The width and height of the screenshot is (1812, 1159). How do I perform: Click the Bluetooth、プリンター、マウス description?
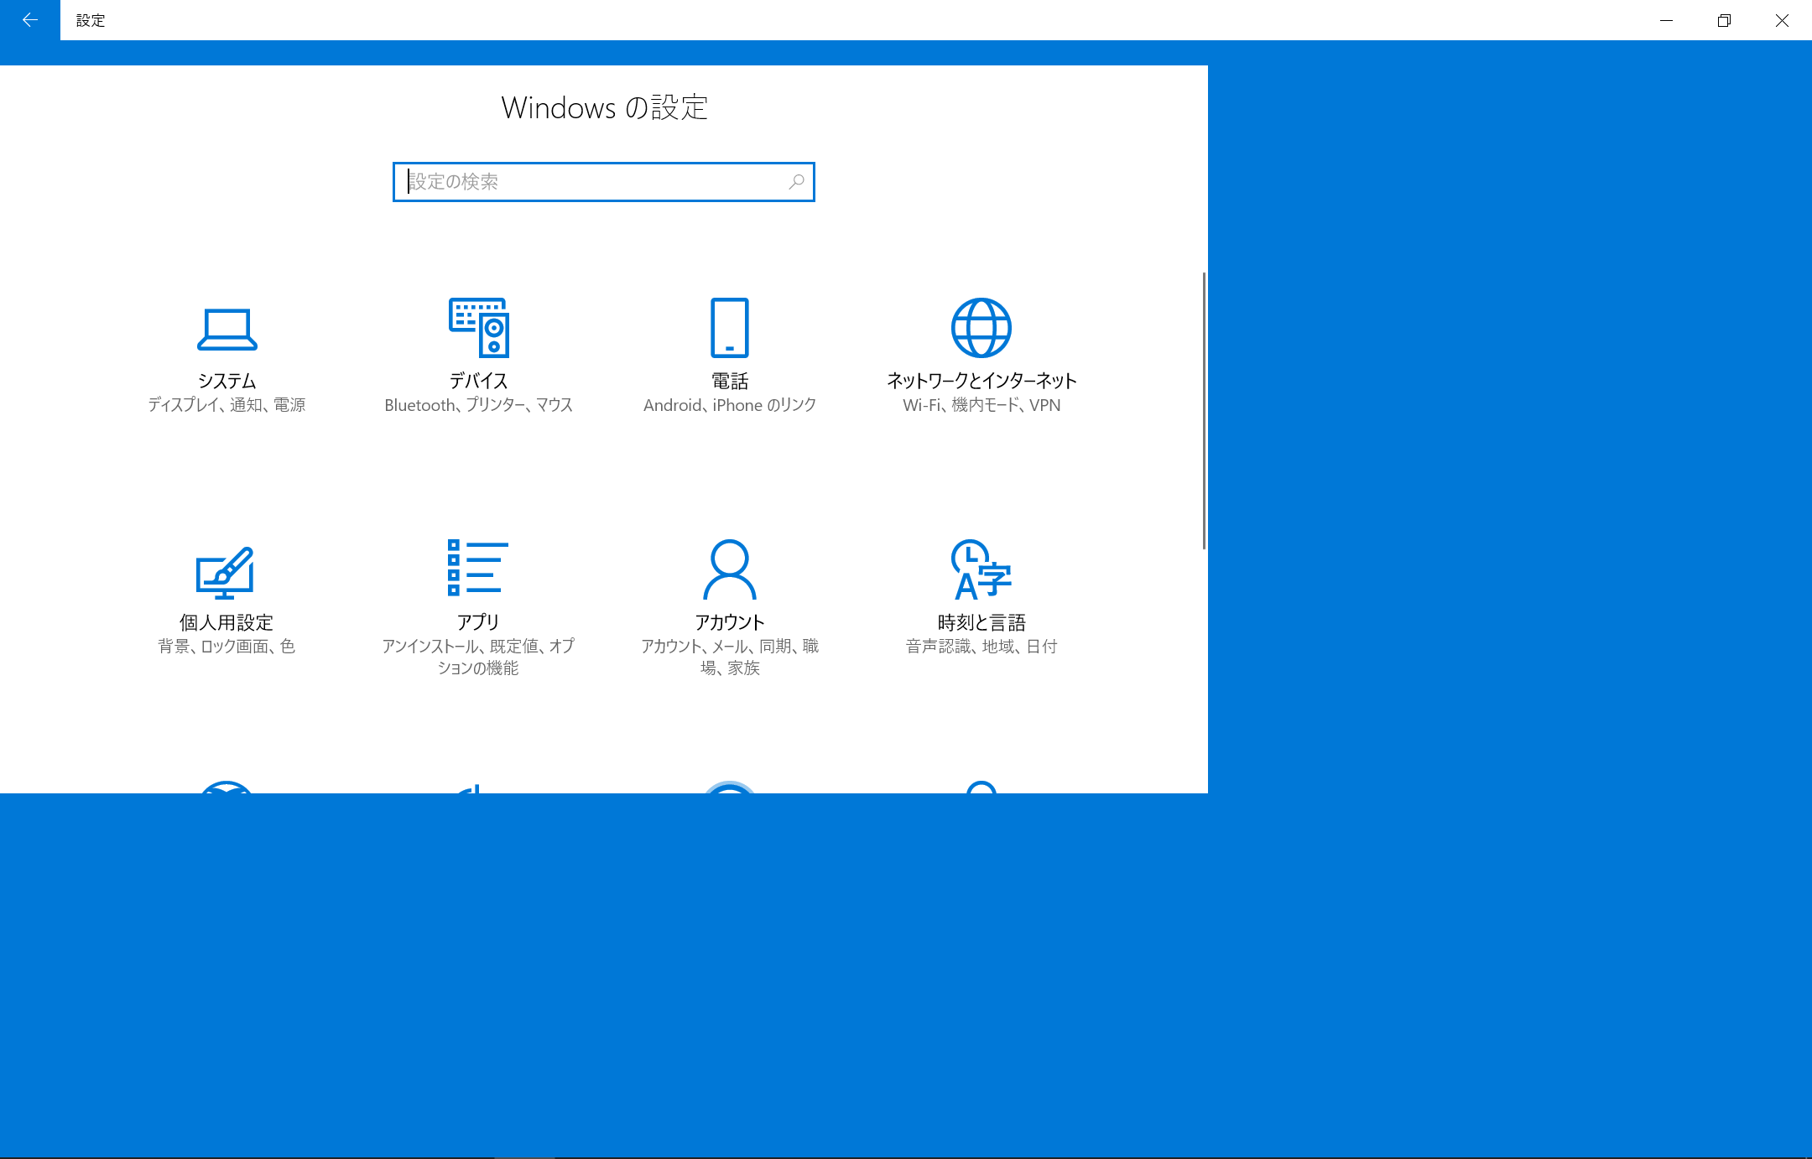coord(478,405)
